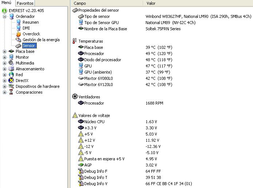Click the Maxtor 6Y080L0 drive icon
Viewport: 253px width, 188px height.
(x=81, y=78)
